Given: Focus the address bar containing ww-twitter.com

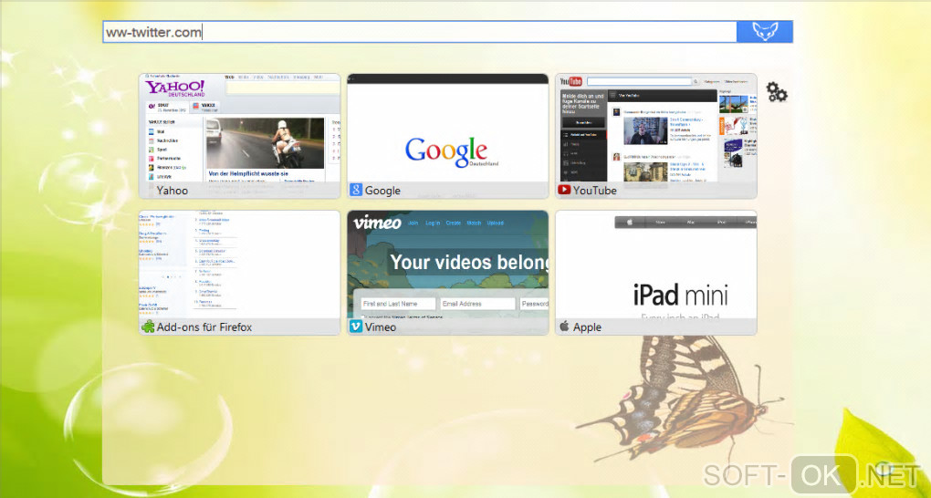Looking at the screenshot, I should (419, 32).
